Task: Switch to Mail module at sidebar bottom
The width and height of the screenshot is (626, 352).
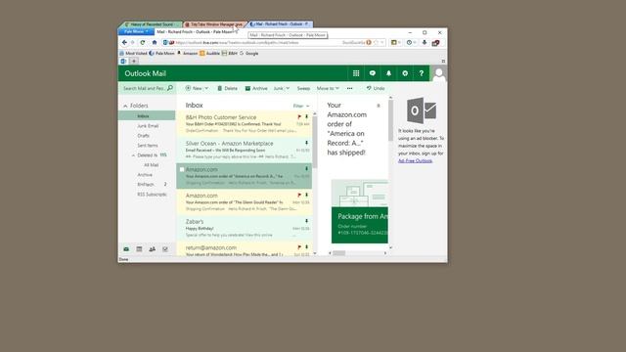Action: (126, 249)
